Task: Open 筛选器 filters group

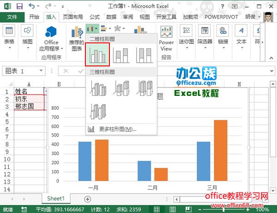Action: click(x=205, y=37)
